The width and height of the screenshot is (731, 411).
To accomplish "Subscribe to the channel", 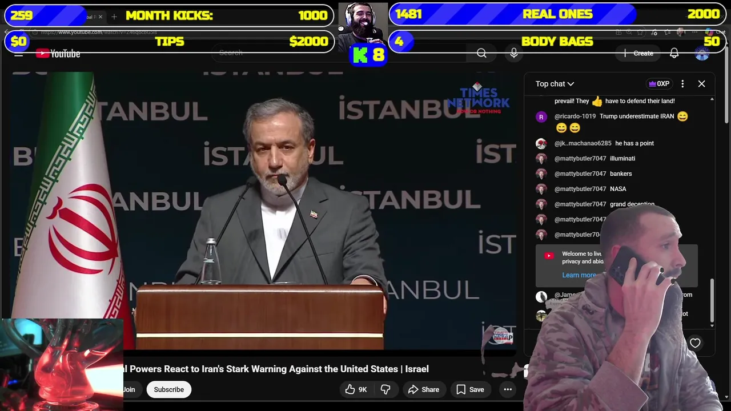I will coord(169,389).
